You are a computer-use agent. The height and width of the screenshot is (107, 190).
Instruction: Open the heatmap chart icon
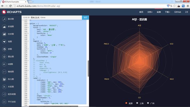(x=4, y=79)
